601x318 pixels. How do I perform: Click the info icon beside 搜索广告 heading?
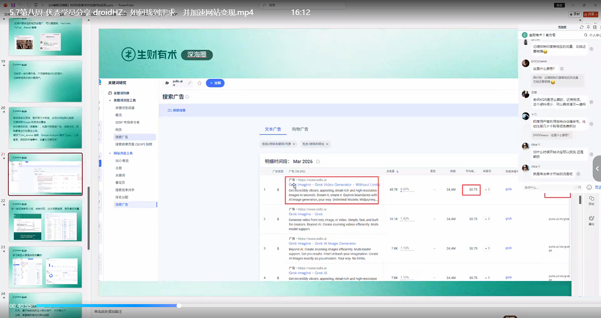(187, 97)
